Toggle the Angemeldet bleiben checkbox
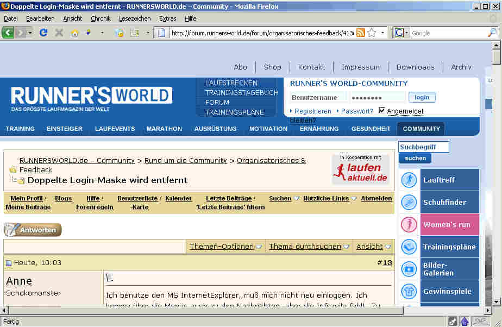The height and width of the screenshot is (327, 502). point(382,111)
